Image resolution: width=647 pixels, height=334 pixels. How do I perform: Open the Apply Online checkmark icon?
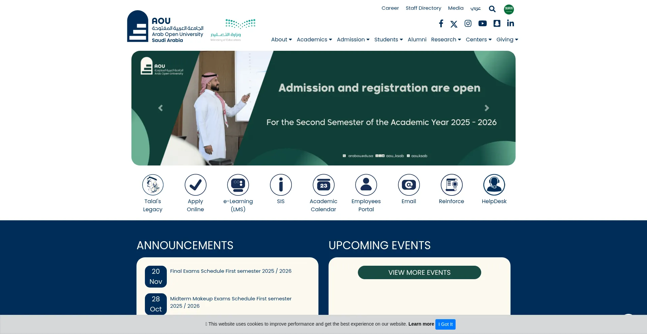coord(195,185)
